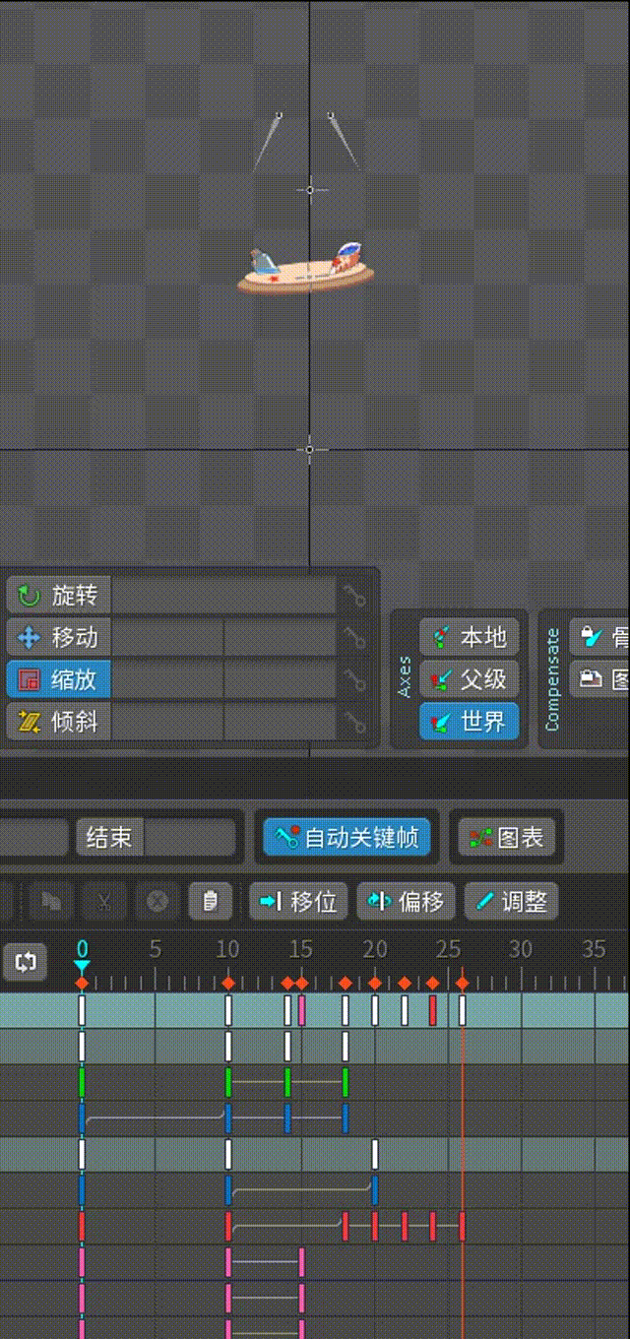Toggle the timeline loop repeat icon
Image resolution: width=630 pixels, height=1339 pixels.
(x=26, y=962)
